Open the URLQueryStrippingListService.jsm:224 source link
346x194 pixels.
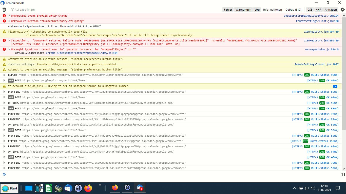click(311, 16)
